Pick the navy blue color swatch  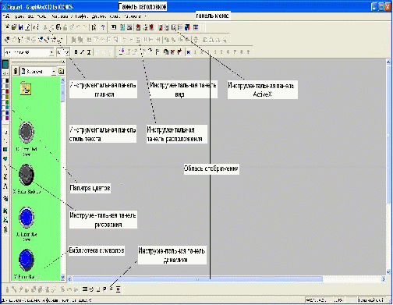(7, 113)
